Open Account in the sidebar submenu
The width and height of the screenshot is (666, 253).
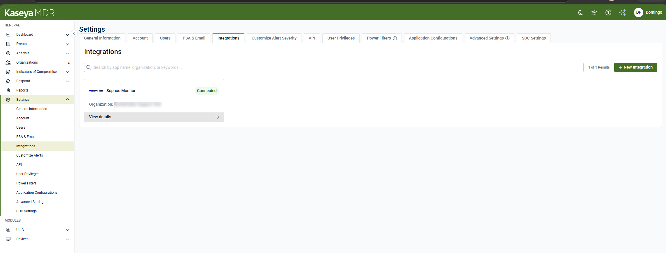point(37,118)
